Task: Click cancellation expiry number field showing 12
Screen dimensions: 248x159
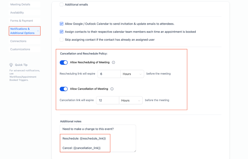Action: (x=108, y=100)
